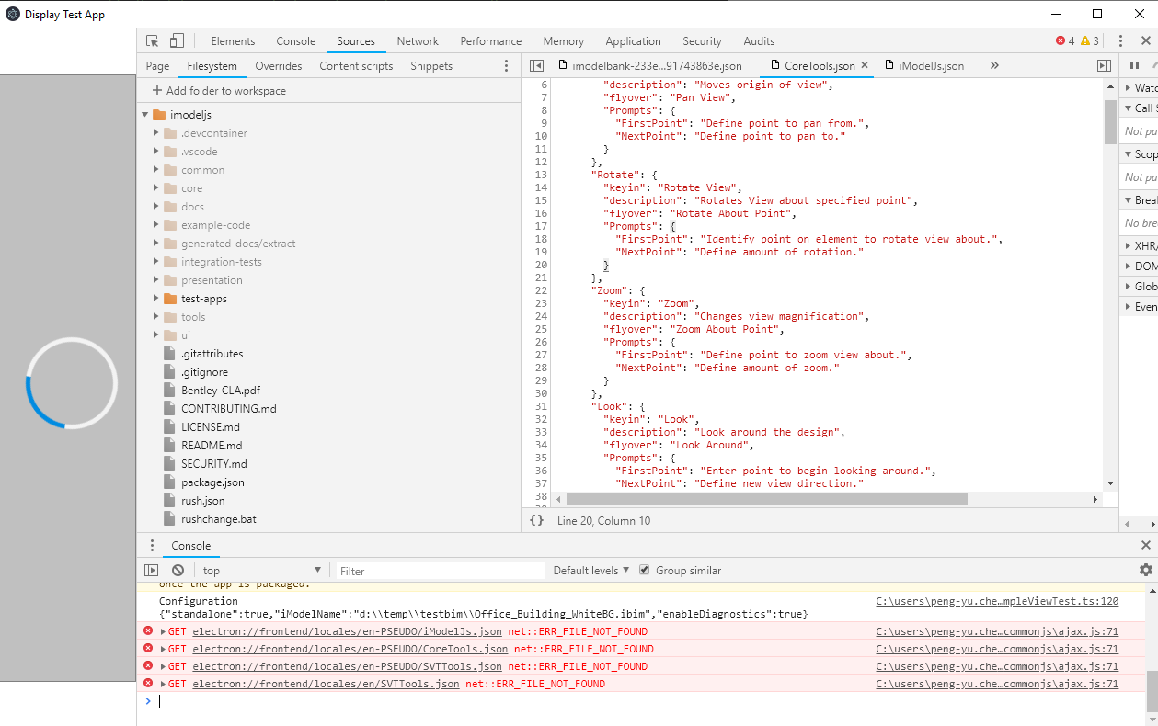Open the Application panel
This screenshot has height=726, width=1158.
pyautogui.click(x=633, y=41)
